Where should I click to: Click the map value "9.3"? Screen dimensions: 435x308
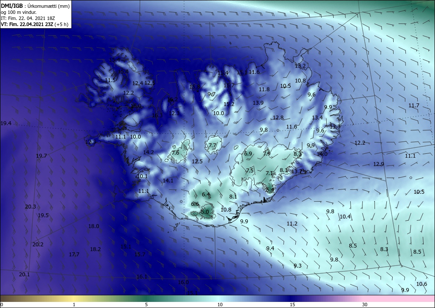point(298,266)
